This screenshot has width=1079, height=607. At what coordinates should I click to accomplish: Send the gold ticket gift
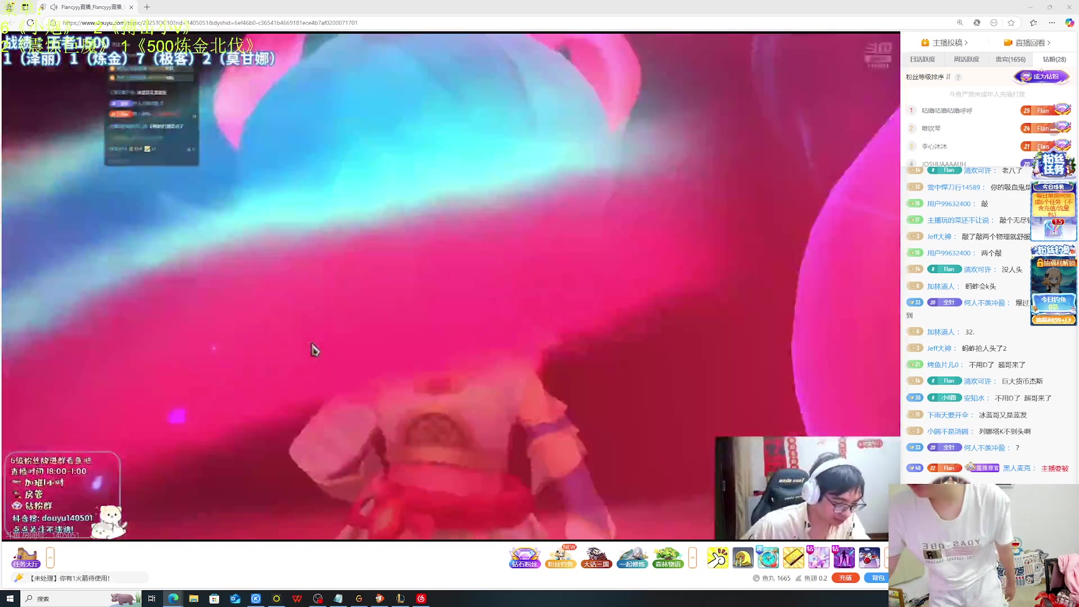(x=794, y=558)
